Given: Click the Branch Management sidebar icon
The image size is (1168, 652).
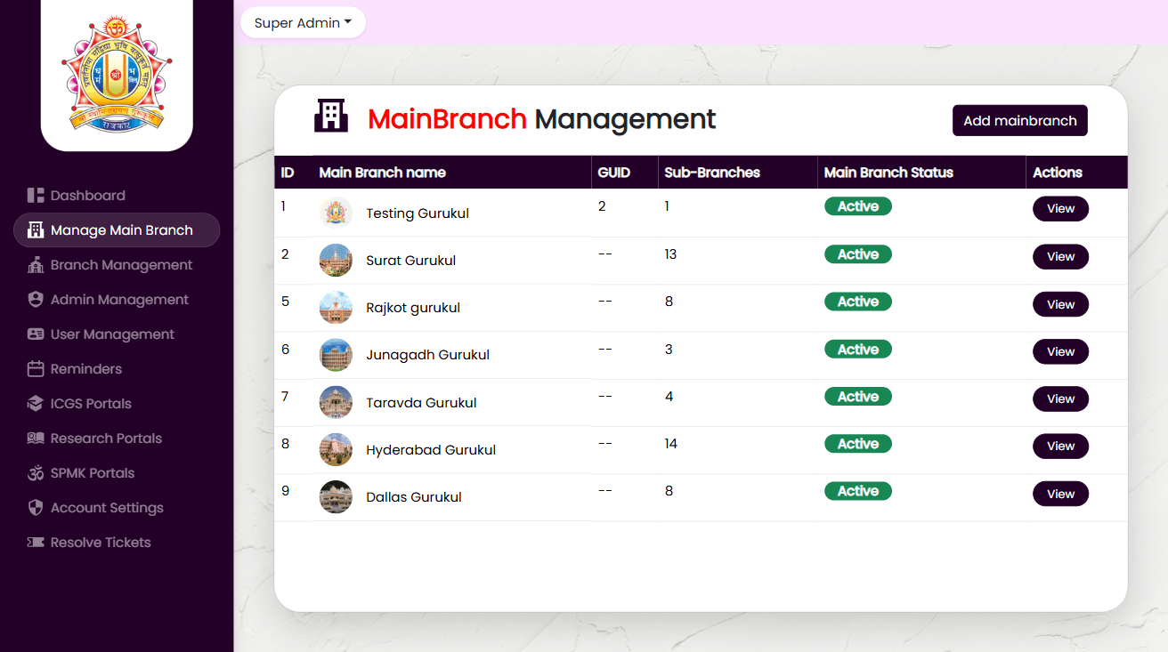Looking at the screenshot, I should click(36, 265).
